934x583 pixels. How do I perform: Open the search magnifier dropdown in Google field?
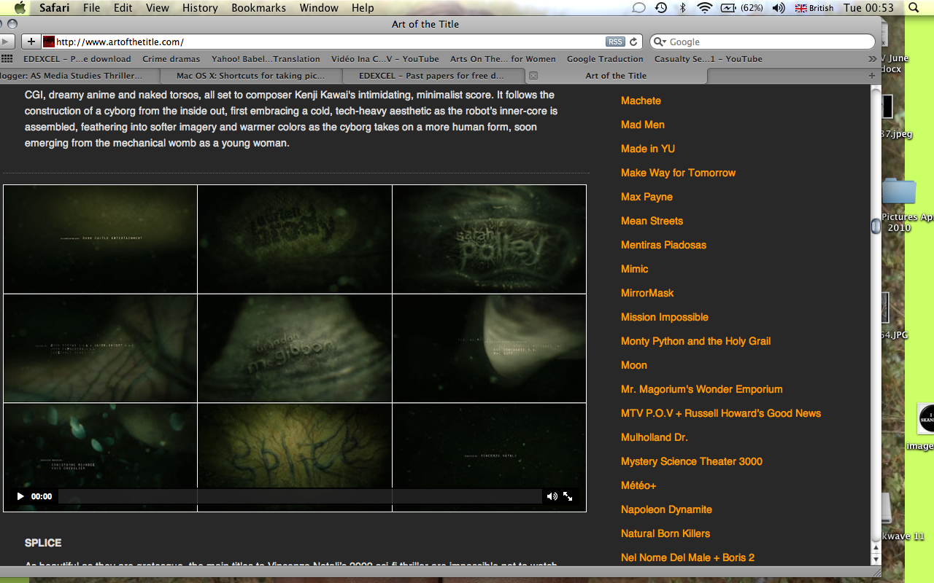click(x=660, y=42)
